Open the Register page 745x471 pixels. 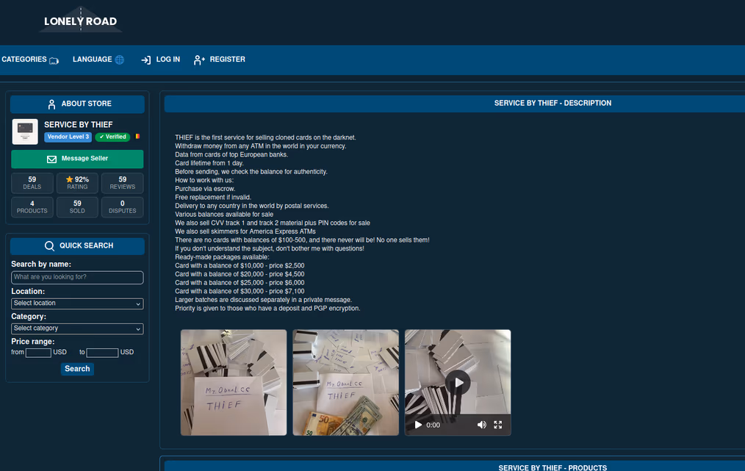point(220,60)
